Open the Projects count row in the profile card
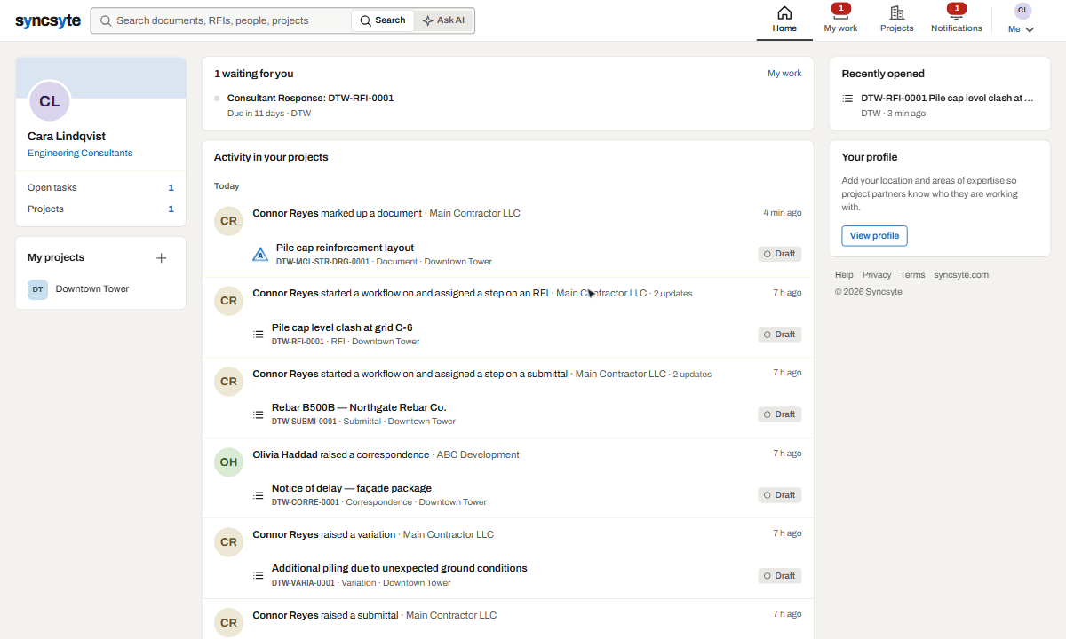The width and height of the screenshot is (1066, 639). click(x=100, y=209)
